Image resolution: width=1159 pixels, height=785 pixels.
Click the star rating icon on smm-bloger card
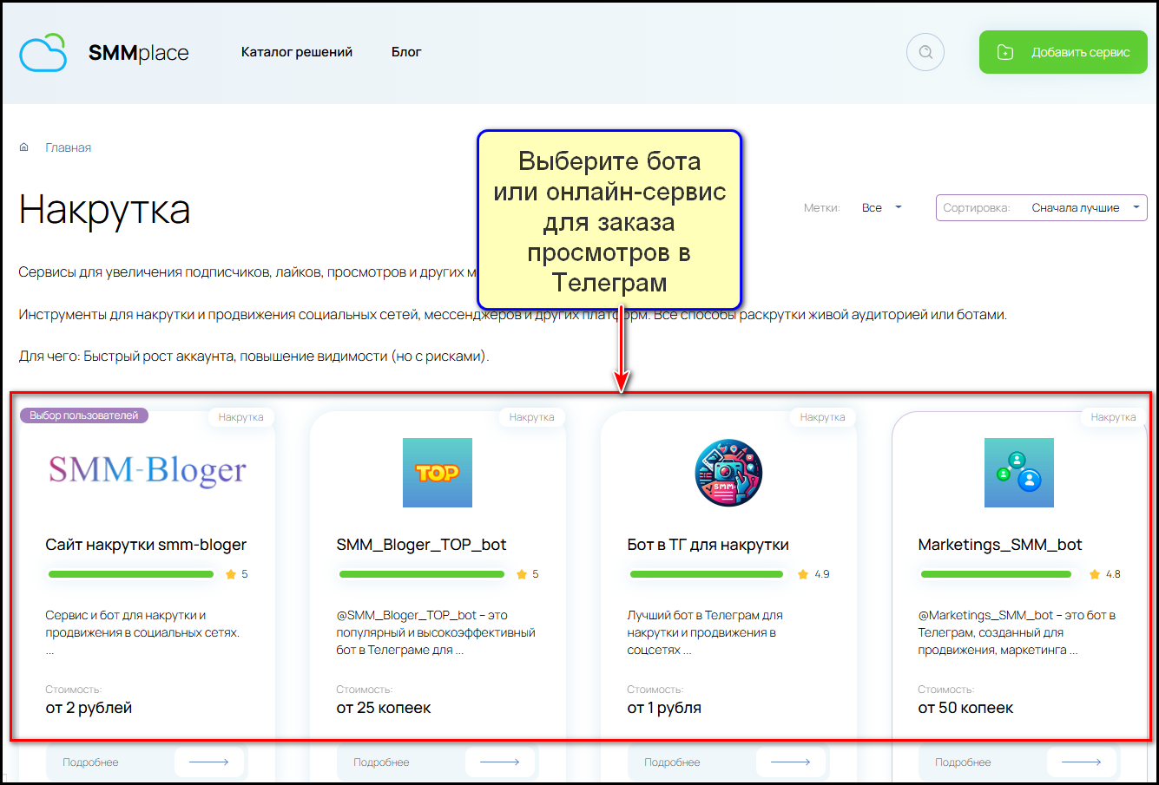pyautogui.click(x=231, y=574)
